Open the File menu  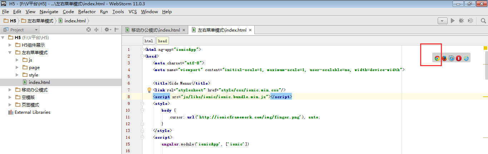[x=5, y=12]
